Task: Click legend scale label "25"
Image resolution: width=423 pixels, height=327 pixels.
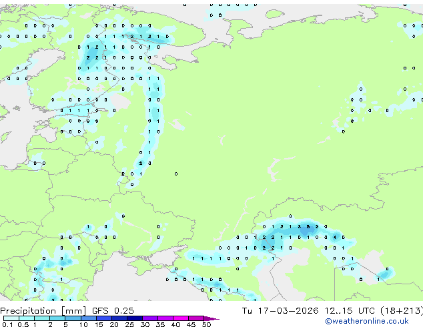Action: (129, 324)
